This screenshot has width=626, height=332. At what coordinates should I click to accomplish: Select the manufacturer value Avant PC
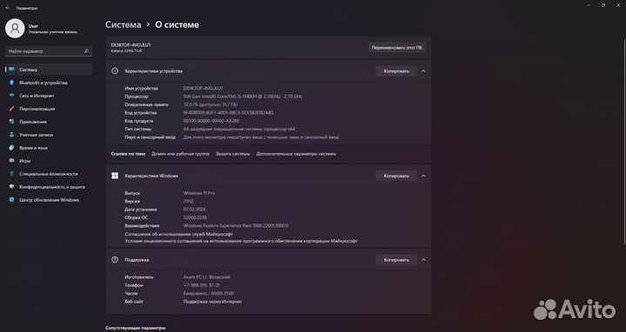click(x=206, y=277)
